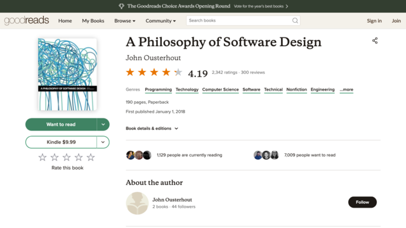Open the Kindle purchase options dropdown arrow
Screen dimensions: 406x228
103,142
